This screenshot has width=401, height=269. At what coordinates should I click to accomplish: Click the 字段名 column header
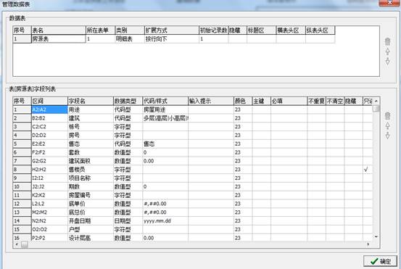click(90, 101)
